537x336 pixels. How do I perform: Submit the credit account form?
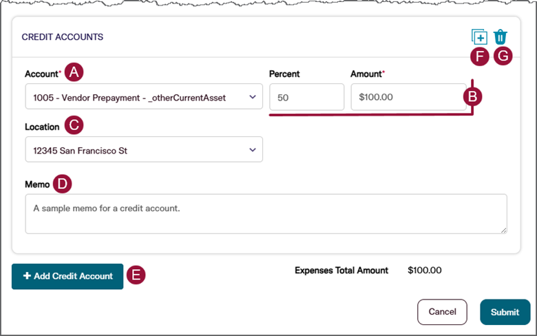coord(505,312)
